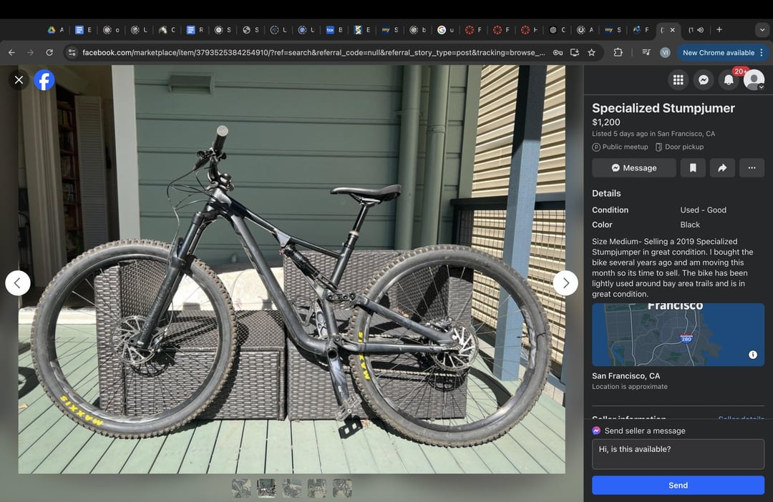Switch to the Google Docs tab 'R'

(195, 30)
